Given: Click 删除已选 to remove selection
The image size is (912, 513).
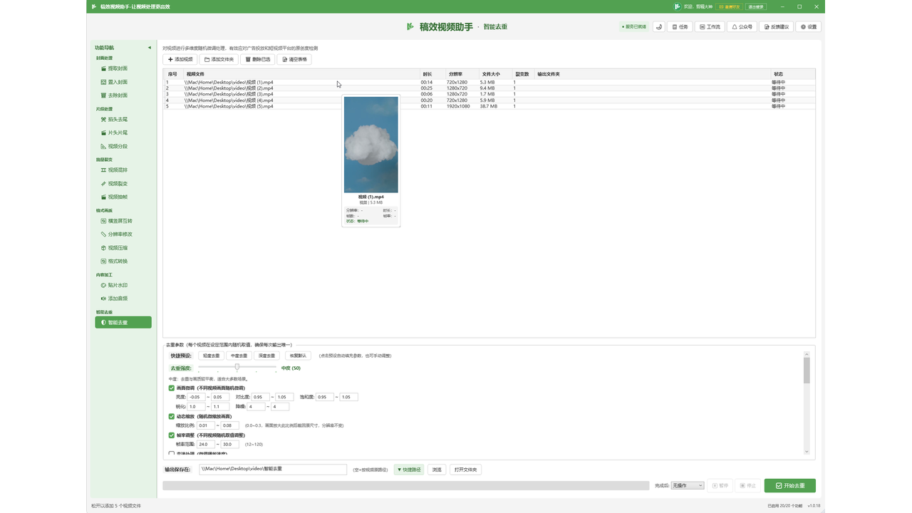Looking at the screenshot, I should [x=258, y=59].
